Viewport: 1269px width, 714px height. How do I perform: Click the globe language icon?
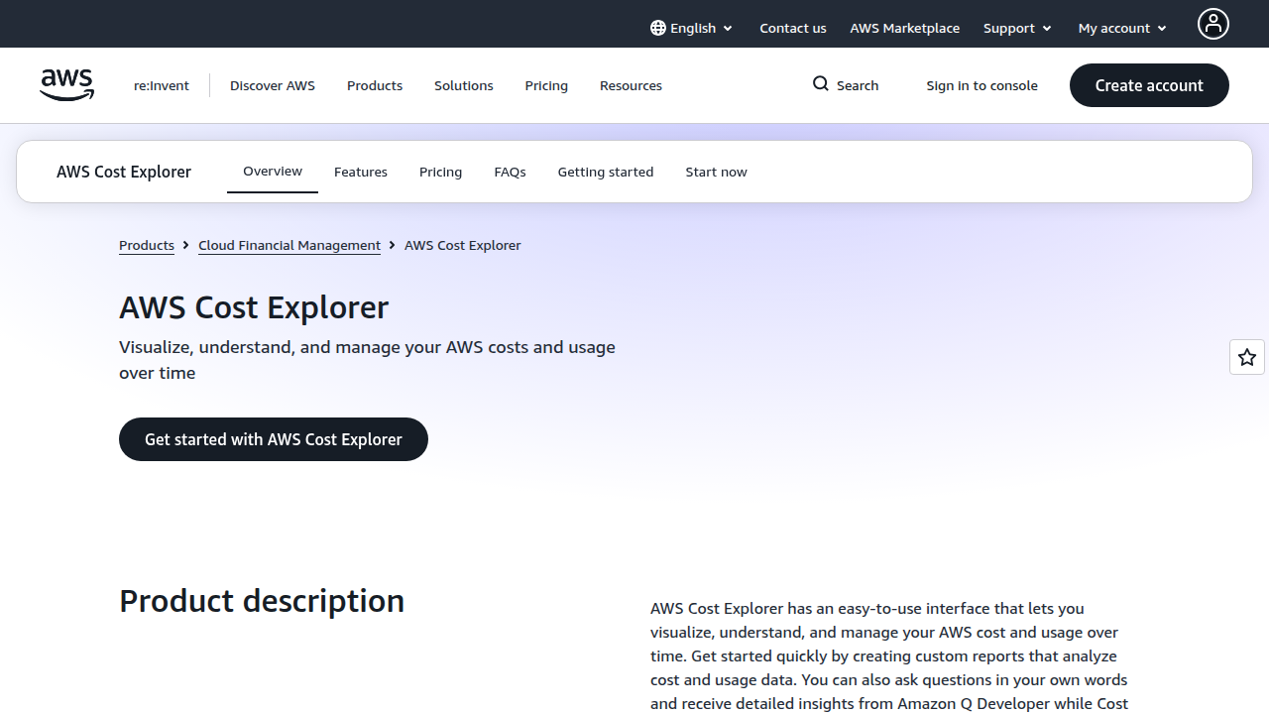coord(658,28)
